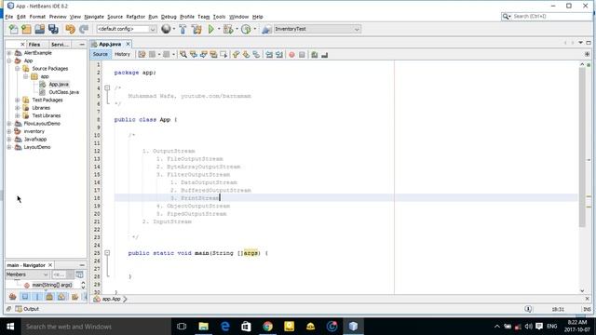
Task: Open the Team menu
Action: (203, 17)
